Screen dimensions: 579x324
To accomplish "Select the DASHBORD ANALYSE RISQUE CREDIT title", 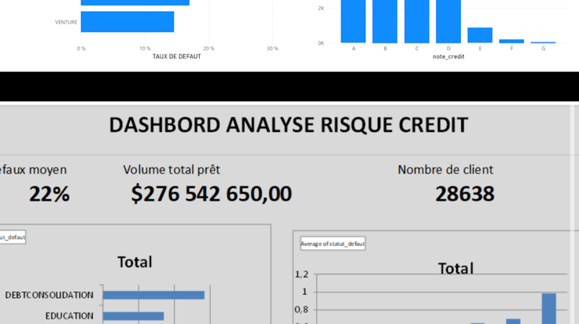I will coord(289,125).
